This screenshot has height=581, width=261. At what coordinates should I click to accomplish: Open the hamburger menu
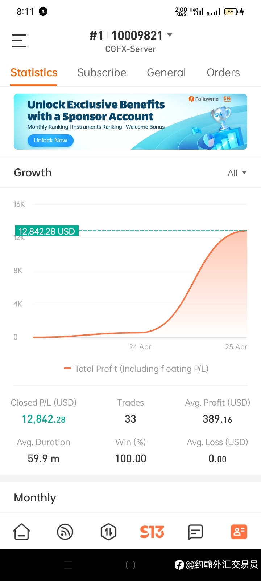tap(19, 40)
